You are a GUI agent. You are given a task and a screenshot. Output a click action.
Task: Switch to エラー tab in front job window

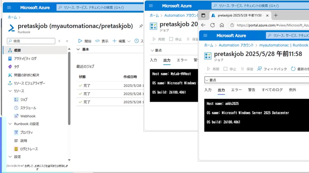(x=236, y=90)
